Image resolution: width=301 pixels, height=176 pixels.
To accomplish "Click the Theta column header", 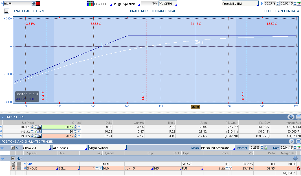I will point(172,123).
